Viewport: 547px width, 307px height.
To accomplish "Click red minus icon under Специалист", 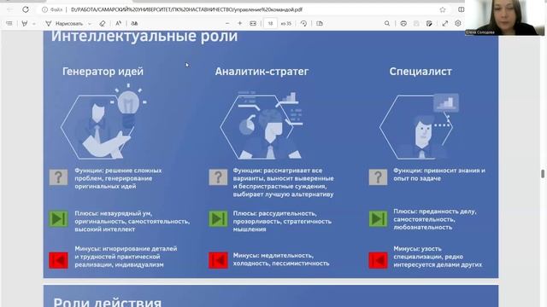I will (378, 260).
